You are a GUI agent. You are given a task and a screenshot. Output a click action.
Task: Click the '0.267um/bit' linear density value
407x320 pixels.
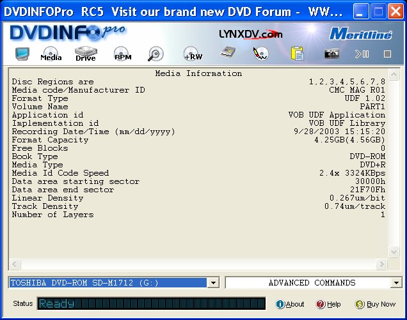coord(357,198)
